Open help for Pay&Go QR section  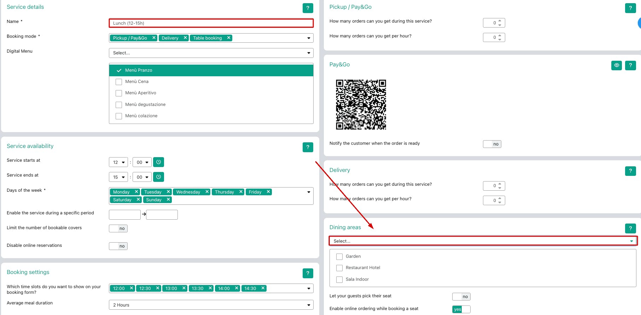coord(630,65)
